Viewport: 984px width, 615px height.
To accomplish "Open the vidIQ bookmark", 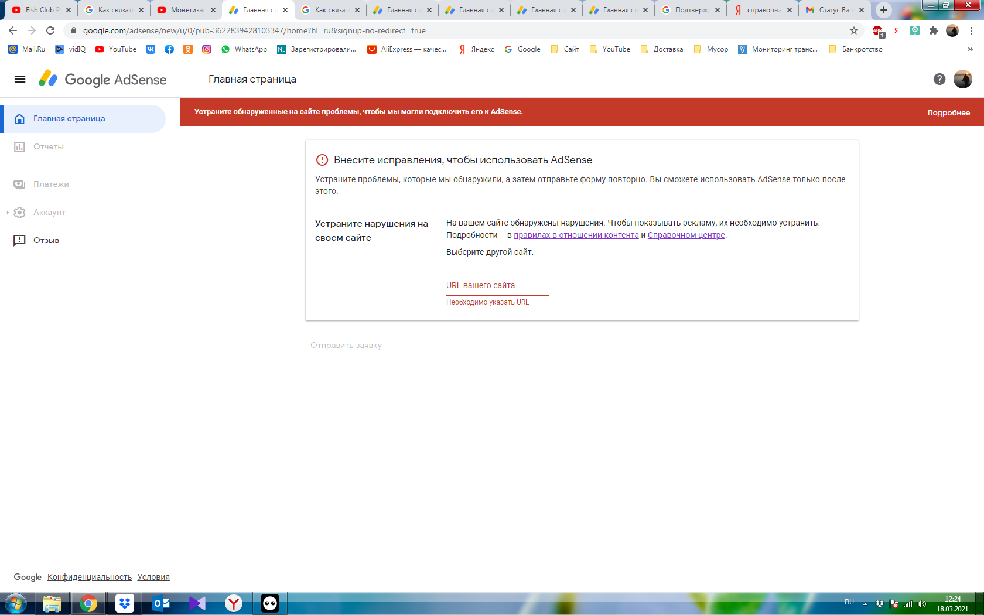I will click(x=70, y=49).
